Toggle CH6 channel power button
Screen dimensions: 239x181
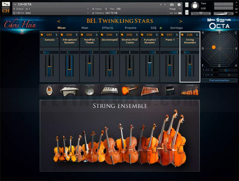coord(142,35)
